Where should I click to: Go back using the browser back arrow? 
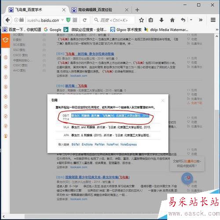coord(7,20)
